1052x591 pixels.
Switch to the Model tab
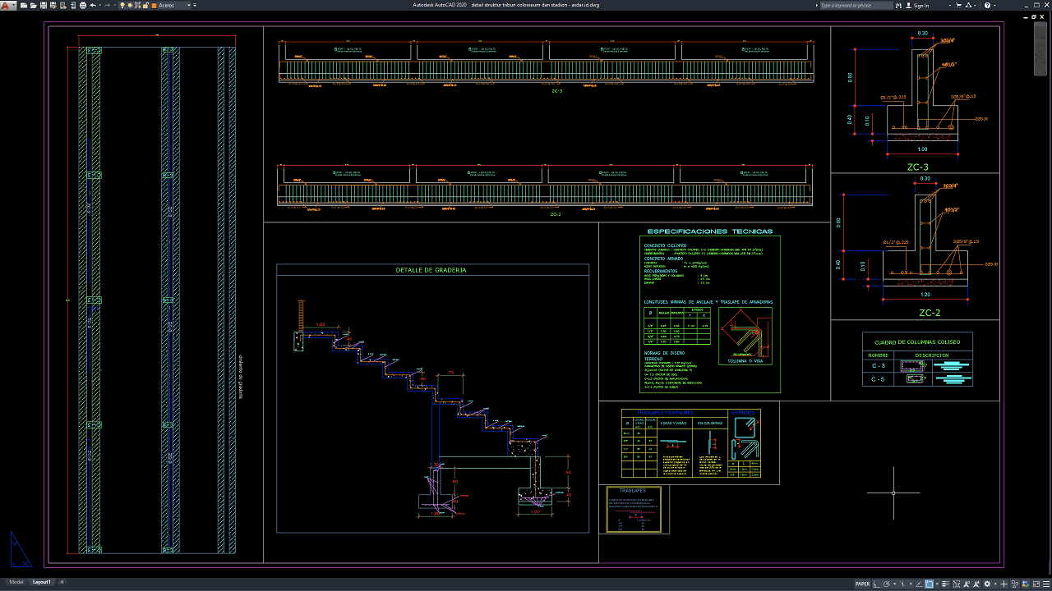[x=16, y=582]
